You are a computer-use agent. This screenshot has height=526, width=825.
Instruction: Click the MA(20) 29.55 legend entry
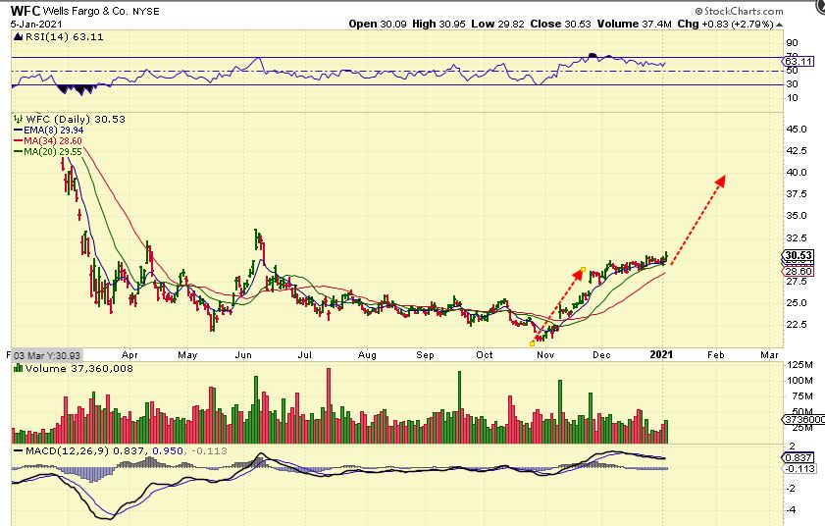[53, 152]
